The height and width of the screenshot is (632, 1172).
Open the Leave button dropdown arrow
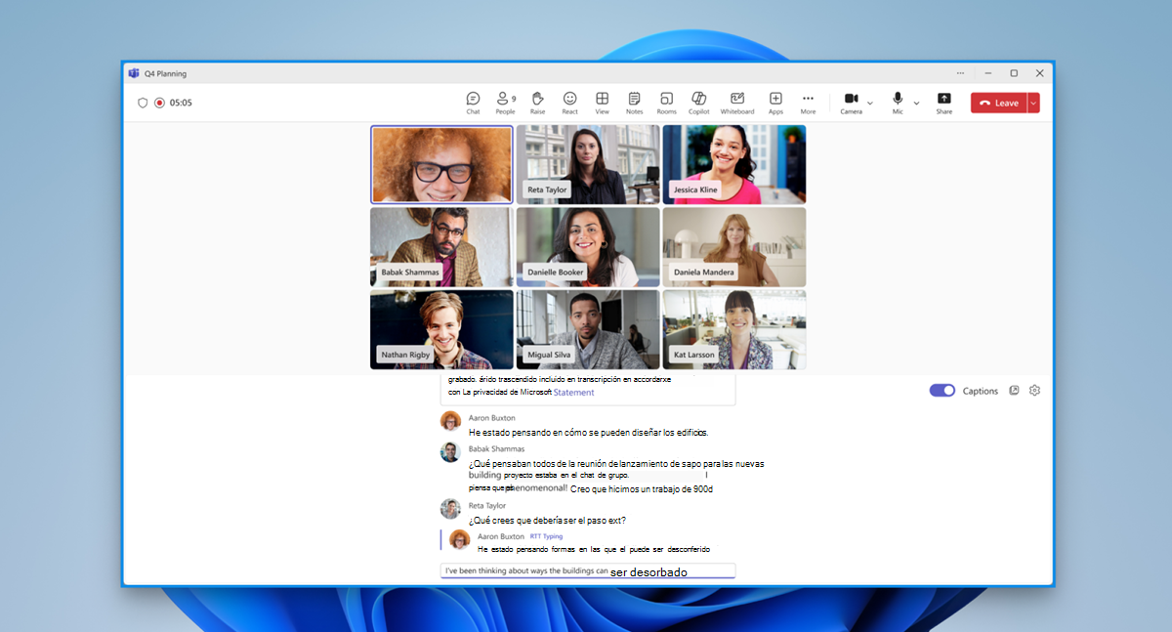(x=1033, y=103)
